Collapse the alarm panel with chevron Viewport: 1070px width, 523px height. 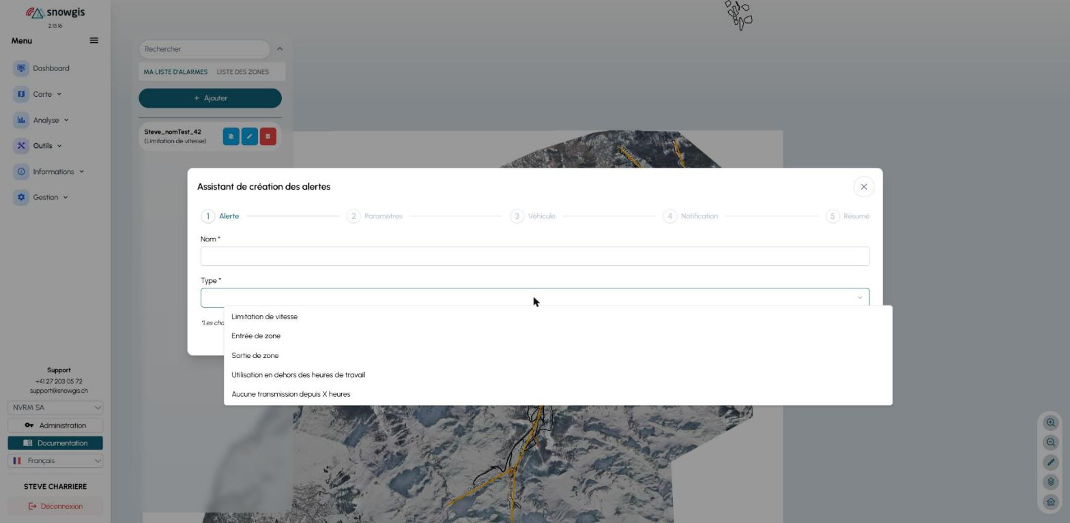[280, 49]
